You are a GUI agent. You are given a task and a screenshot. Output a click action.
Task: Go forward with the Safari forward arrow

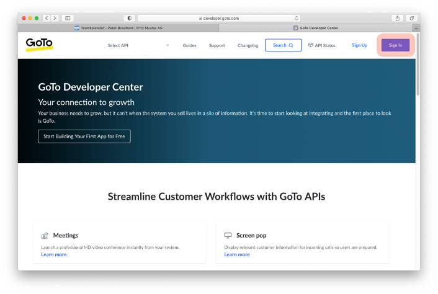tap(55, 18)
